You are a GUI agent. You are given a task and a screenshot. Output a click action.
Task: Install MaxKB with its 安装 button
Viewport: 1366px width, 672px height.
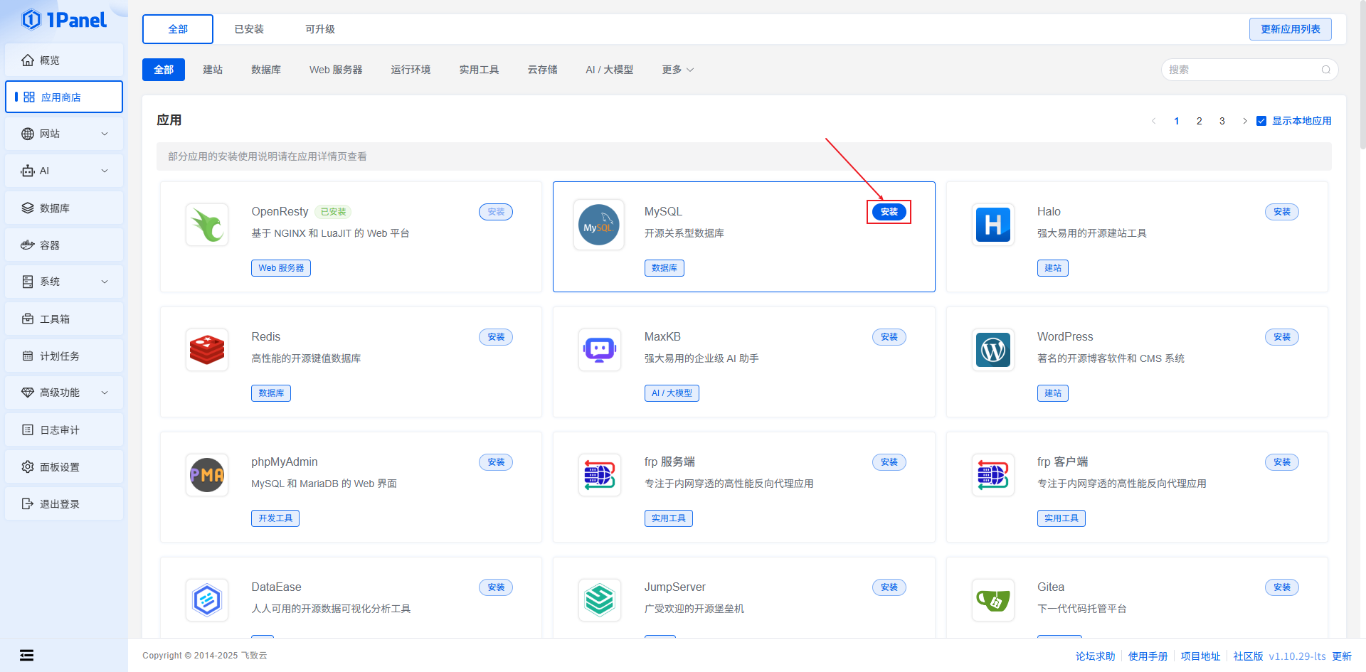[889, 337]
